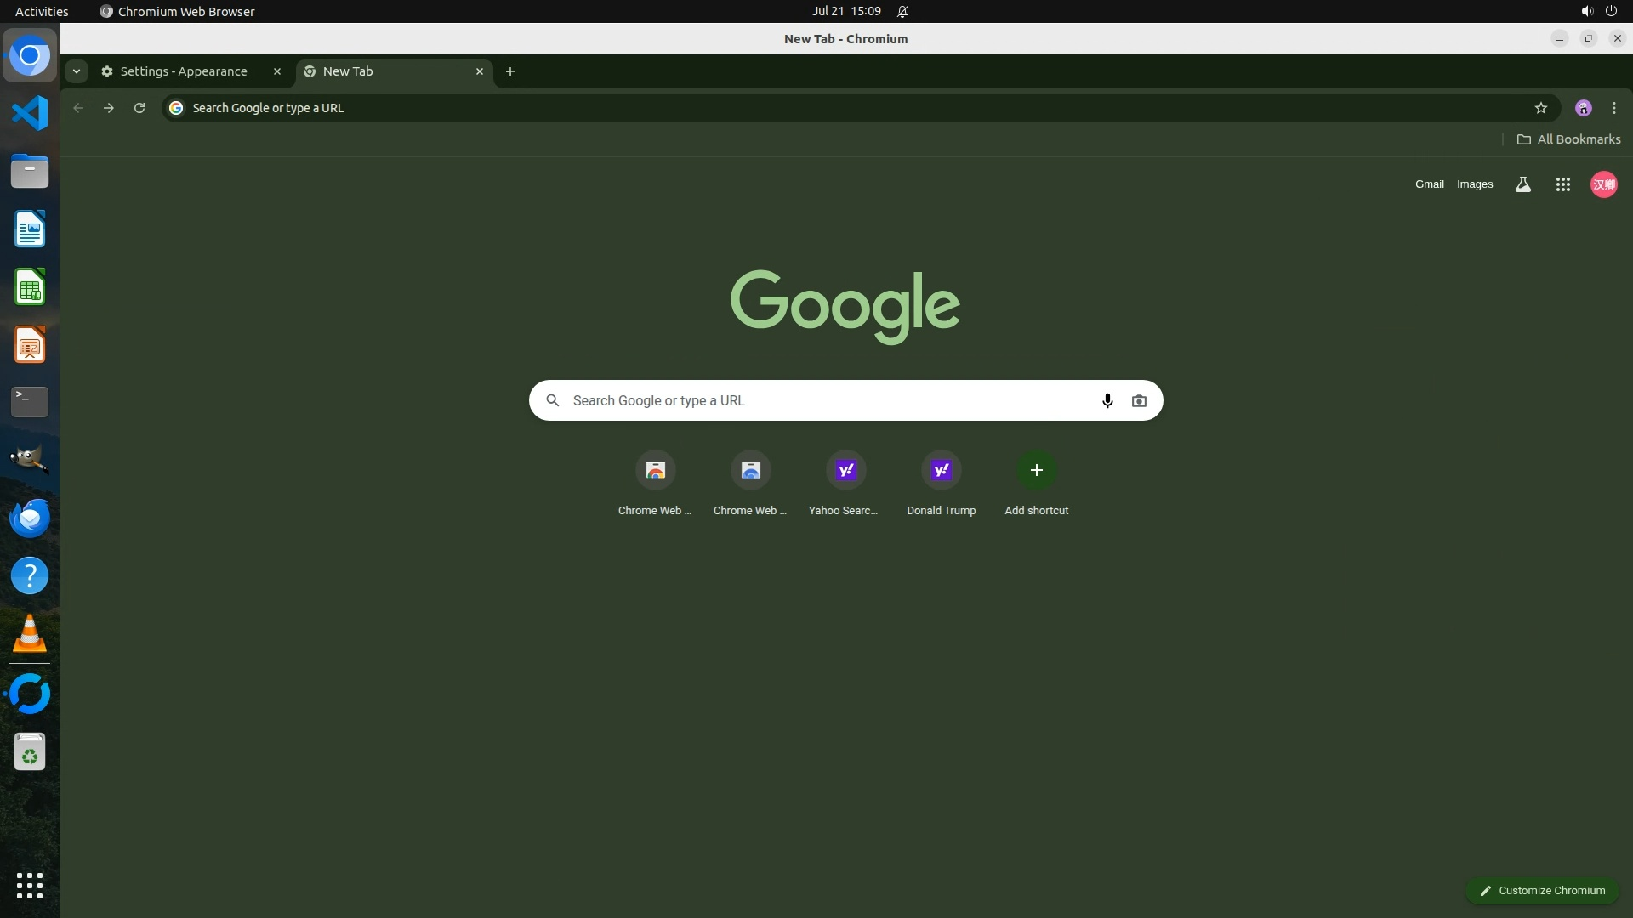This screenshot has width=1633, height=918.
Task: Expand the tab search dropdown
Action: (77, 71)
